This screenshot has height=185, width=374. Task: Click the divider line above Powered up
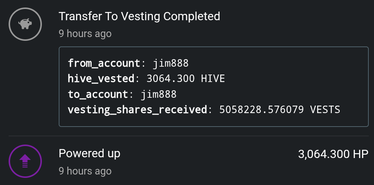tap(187, 136)
